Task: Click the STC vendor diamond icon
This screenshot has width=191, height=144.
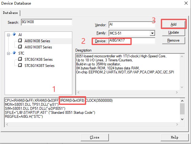Action: 14,53
